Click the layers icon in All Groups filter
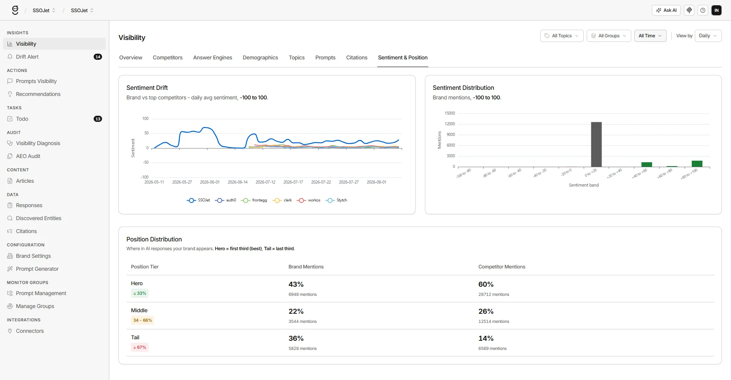 (x=594, y=36)
